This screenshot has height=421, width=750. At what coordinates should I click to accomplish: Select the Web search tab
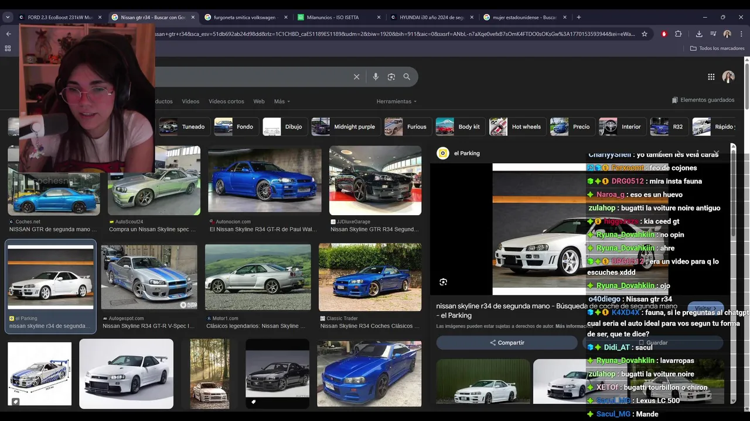[x=259, y=101]
